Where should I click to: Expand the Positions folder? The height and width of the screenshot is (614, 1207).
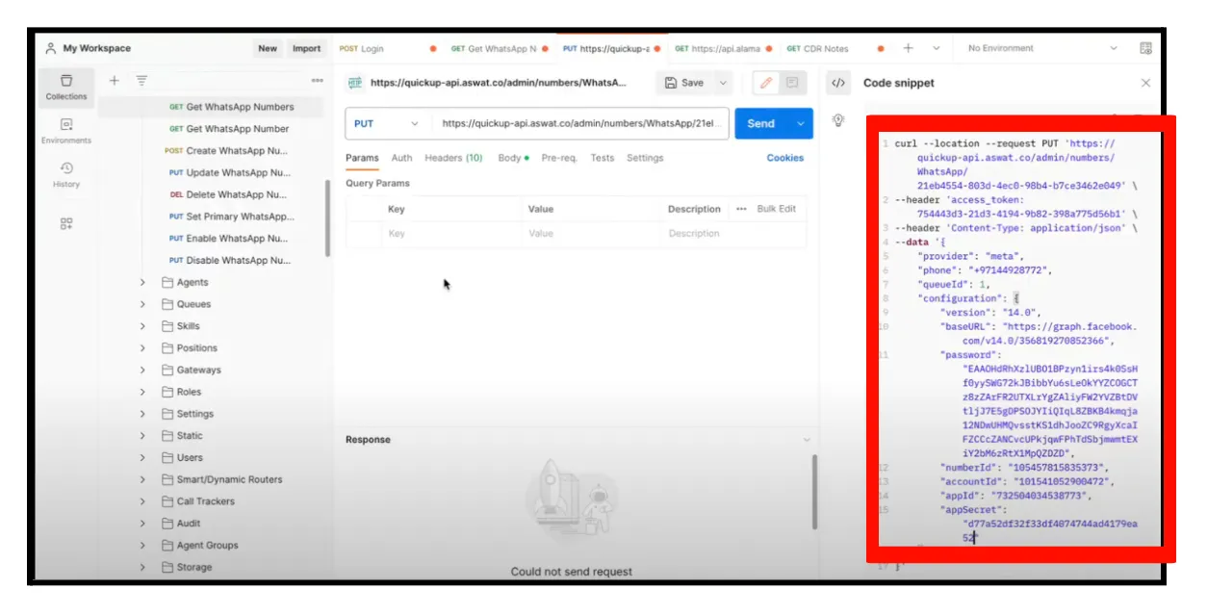(x=142, y=348)
